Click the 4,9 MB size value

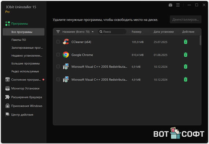136,80
